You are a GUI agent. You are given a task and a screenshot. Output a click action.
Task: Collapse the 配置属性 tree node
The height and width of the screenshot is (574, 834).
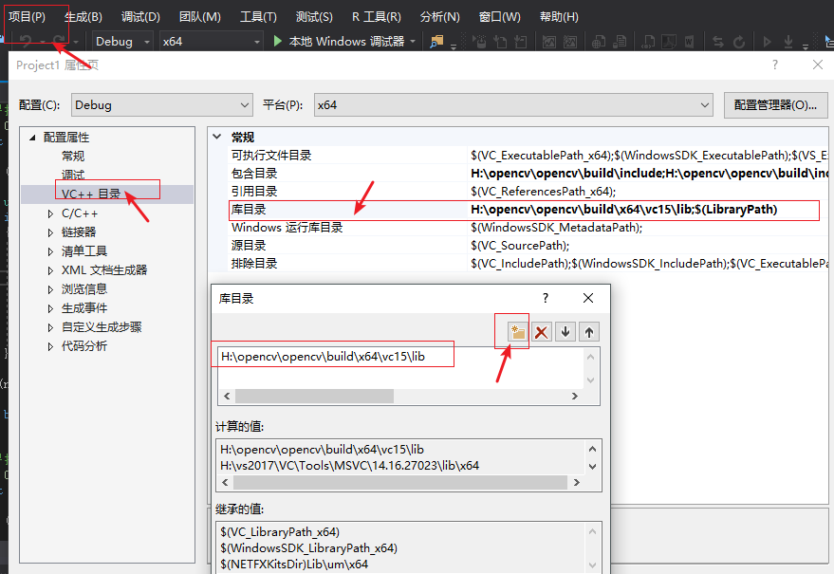[32, 138]
